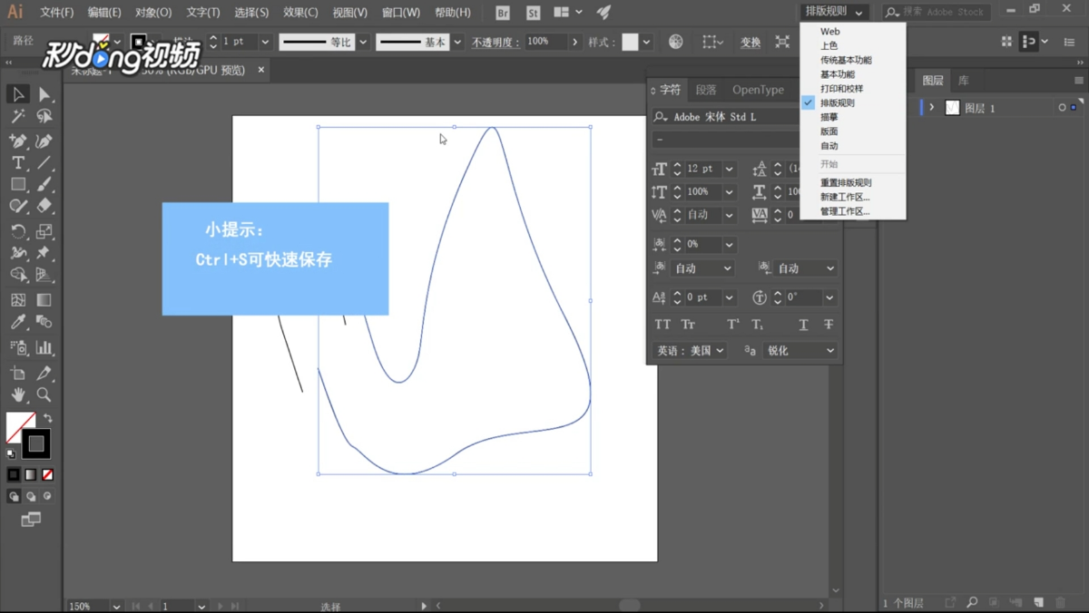Select the Hand tool
This screenshot has width=1089, height=613.
(18, 394)
